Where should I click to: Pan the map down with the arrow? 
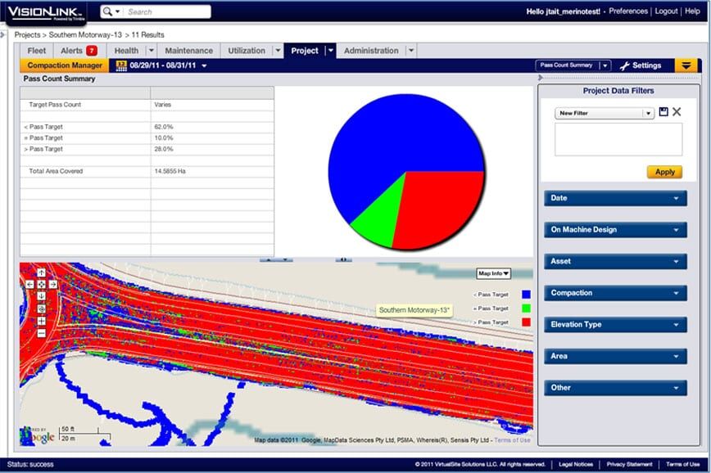41,296
